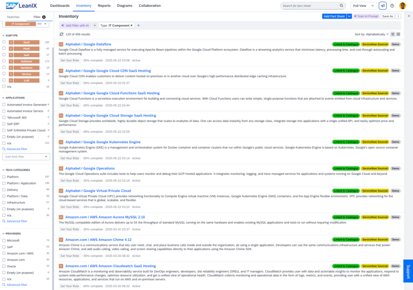413x290 pixels.
Task: Clear all filters with the round X icon
Action: (x=95, y=25)
